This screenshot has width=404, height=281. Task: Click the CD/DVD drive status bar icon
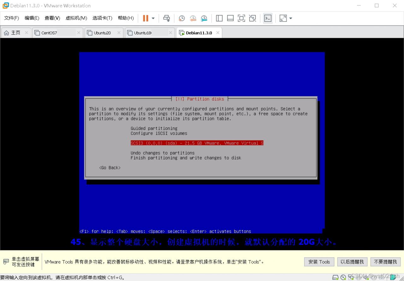coord(343,278)
